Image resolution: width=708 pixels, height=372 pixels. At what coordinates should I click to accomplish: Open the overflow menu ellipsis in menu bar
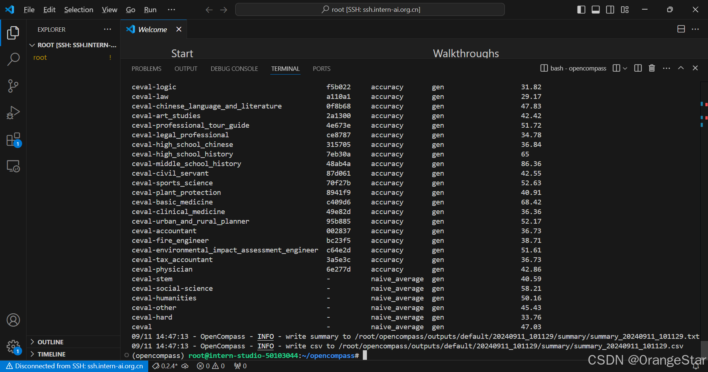pos(171,10)
